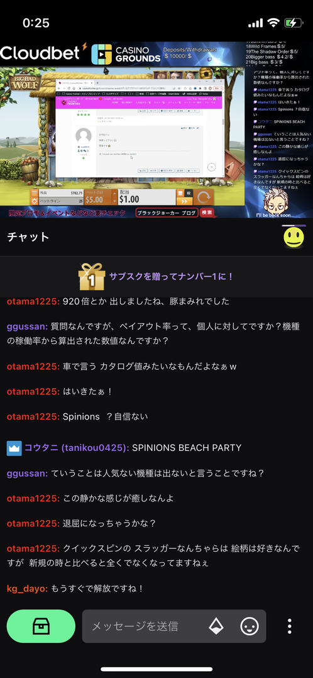
Task: Open the three-dot chat options menu
Action: (x=290, y=626)
